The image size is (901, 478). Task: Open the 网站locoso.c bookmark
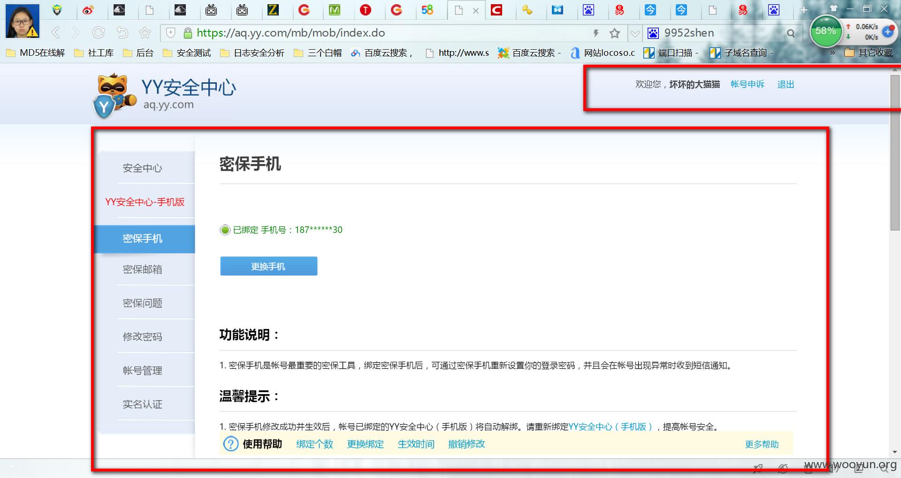point(603,53)
